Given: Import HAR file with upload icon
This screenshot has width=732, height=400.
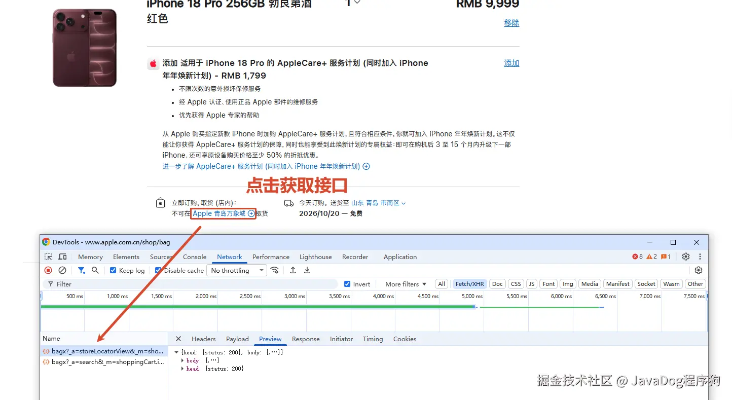Looking at the screenshot, I should pyautogui.click(x=292, y=271).
